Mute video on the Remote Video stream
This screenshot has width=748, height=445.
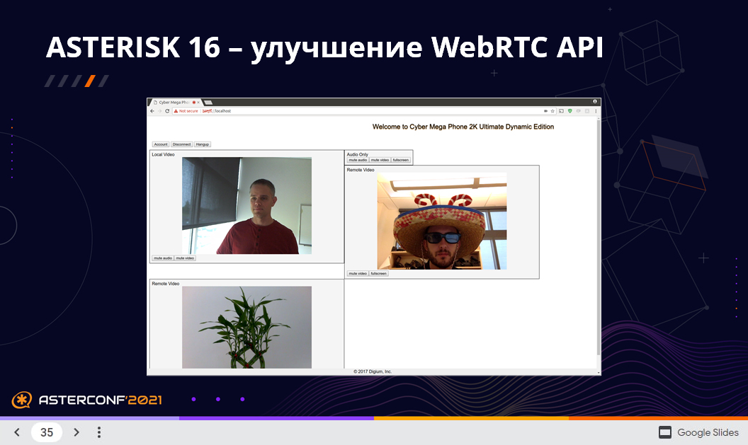point(356,272)
